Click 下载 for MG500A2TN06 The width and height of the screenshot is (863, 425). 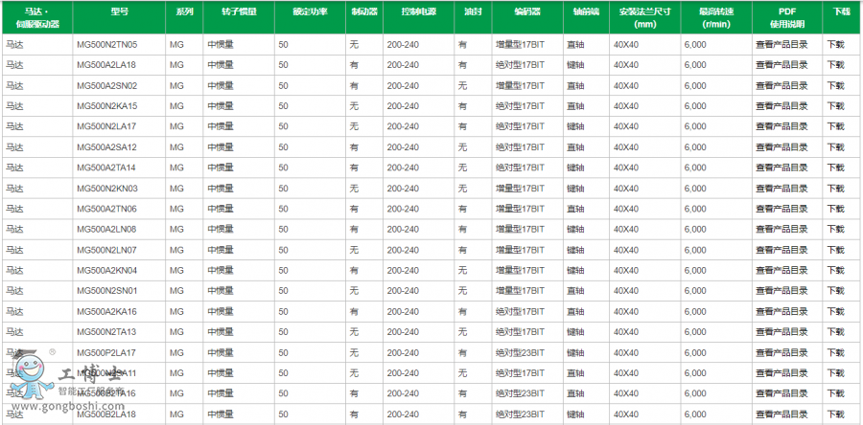[x=835, y=209]
